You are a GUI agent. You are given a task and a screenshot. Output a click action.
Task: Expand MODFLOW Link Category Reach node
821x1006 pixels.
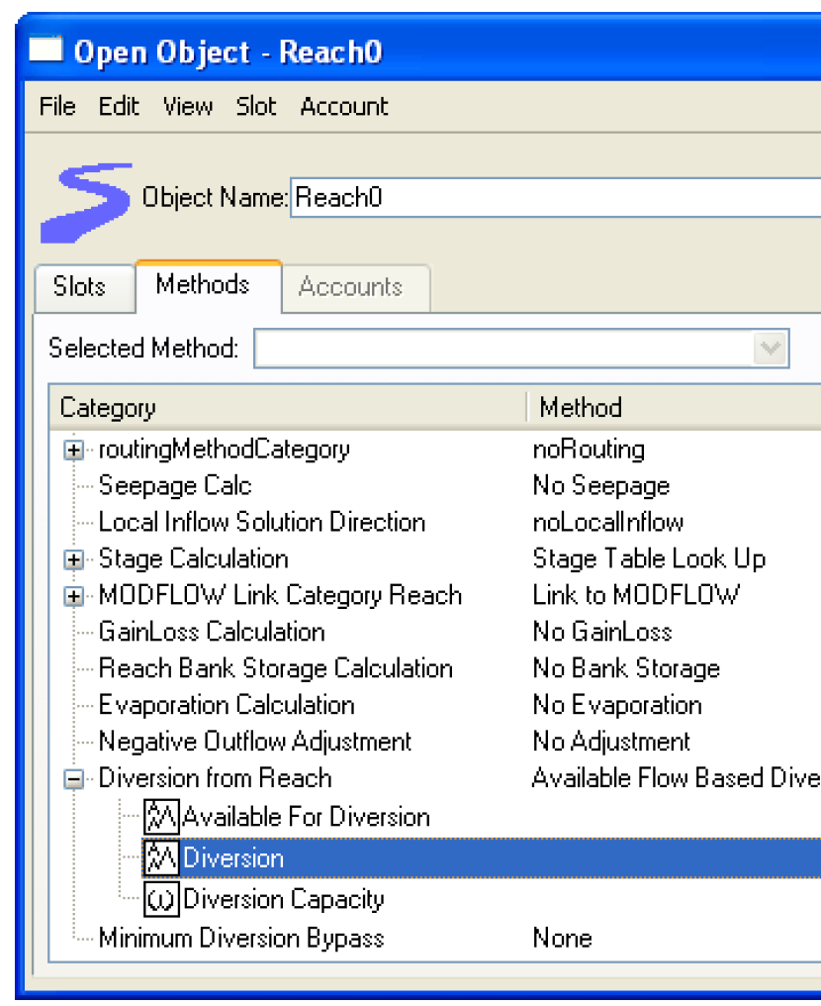74,597
